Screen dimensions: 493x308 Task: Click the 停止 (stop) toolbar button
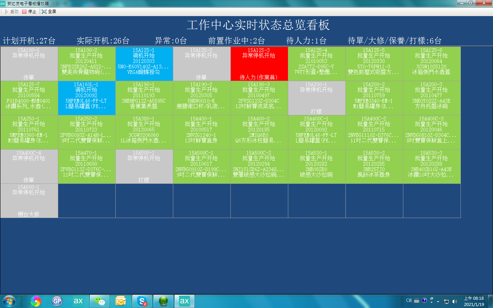[x=29, y=11]
